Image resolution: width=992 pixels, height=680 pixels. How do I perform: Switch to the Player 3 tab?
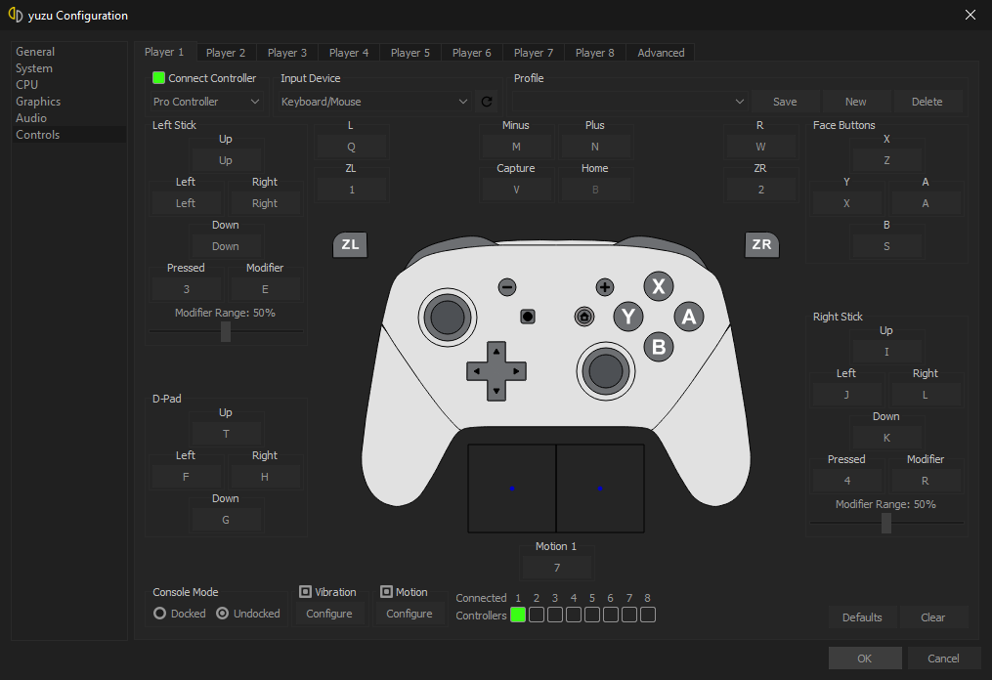click(286, 53)
